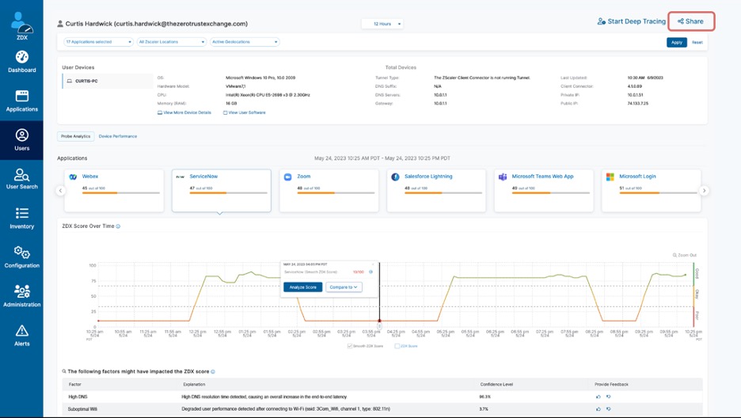Open the Dashboard from the sidebar
Image resolution: width=741 pixels, height=418 pixels.
(21, 62)
